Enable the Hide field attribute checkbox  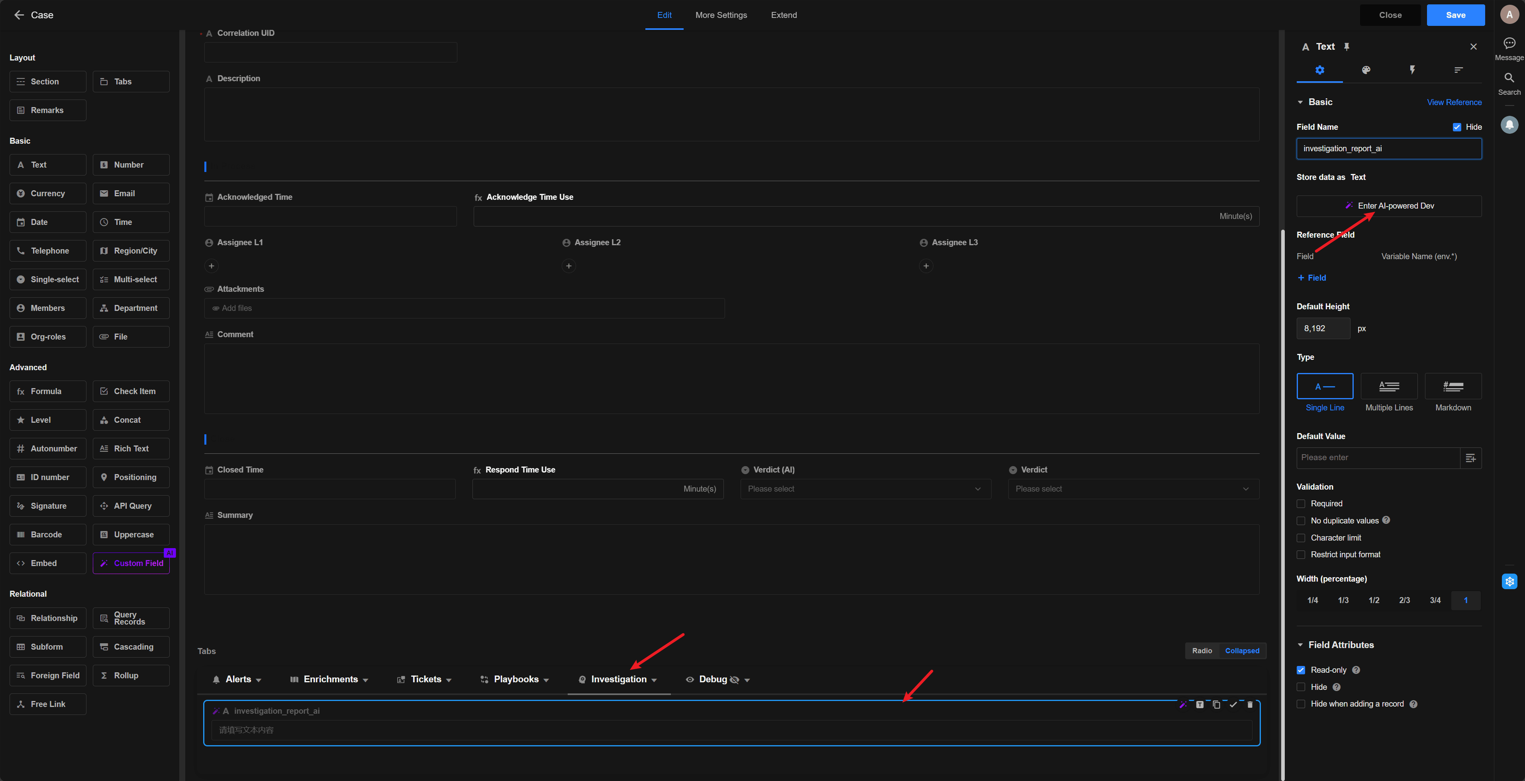[1301, 687]
